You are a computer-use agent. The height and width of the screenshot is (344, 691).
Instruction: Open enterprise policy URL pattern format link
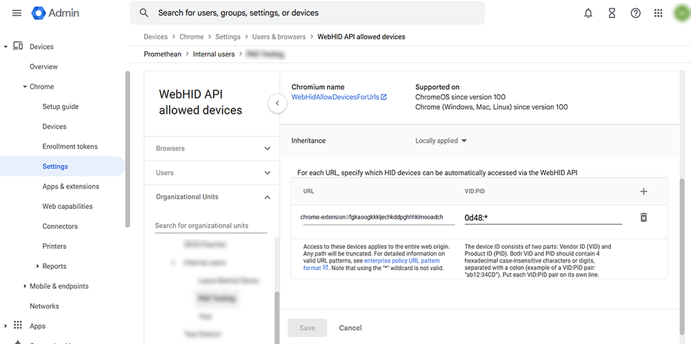click(372, 264)
